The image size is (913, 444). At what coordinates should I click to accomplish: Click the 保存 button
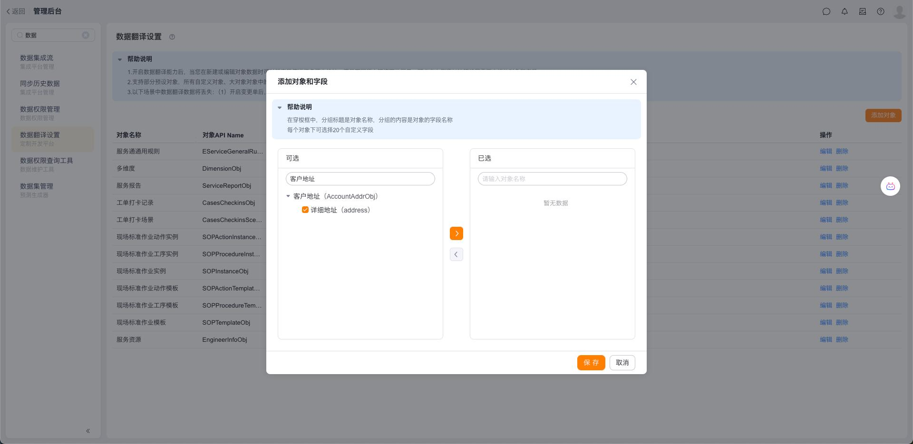coord(591,363)
